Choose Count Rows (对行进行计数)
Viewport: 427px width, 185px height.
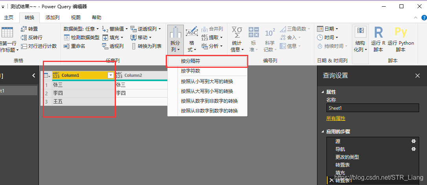(x=38, y=46)
